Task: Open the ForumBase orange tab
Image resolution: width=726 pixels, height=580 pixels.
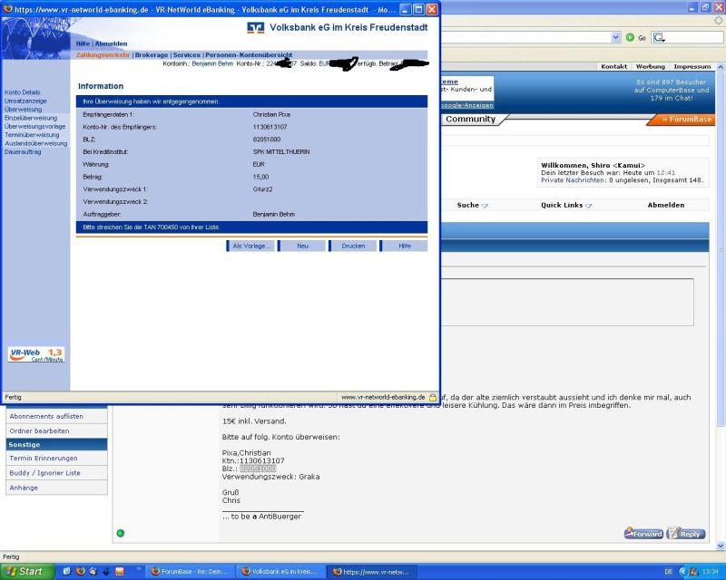Action: (682, 120)
